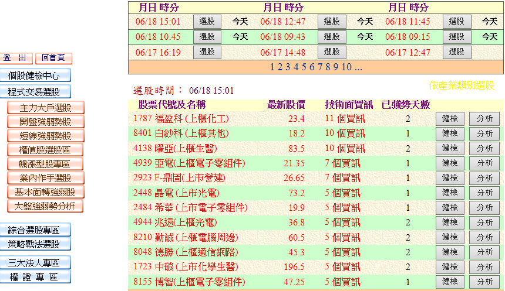
Task: Click 分析 for 2484 希華
Action: (x=484, y=207)
